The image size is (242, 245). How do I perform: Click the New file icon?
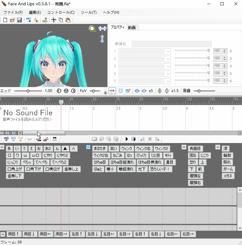click(5, 20)
